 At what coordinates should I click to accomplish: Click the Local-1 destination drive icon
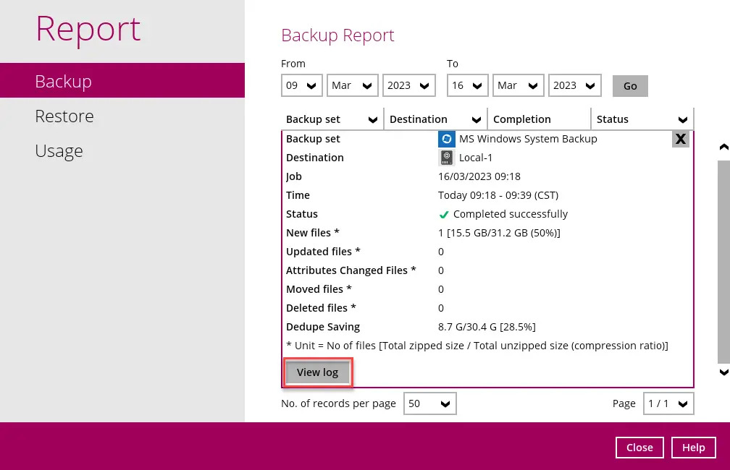click(x=446, y=158)
